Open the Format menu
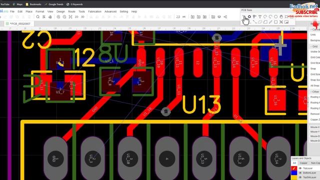The width and height of the screenshot is (320, 180). [40, 11]
